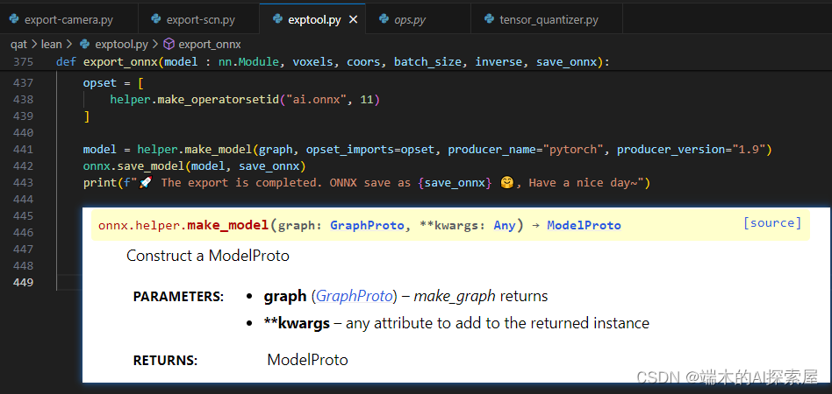
Task: Click 'export_onnx' function name in sticky header
Action: pos(120,62)
